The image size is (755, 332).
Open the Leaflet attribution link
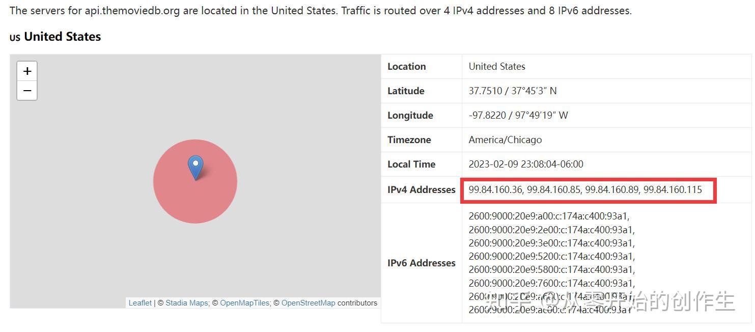coord(140,303)
